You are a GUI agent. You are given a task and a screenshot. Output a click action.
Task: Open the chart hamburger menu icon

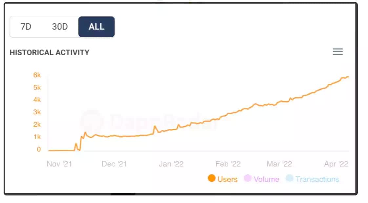pyautogui.click(x=338, y=52)
